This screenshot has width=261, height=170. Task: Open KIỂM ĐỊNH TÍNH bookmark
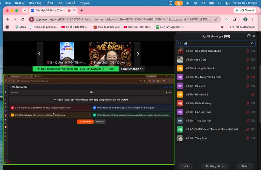[74, 27]
